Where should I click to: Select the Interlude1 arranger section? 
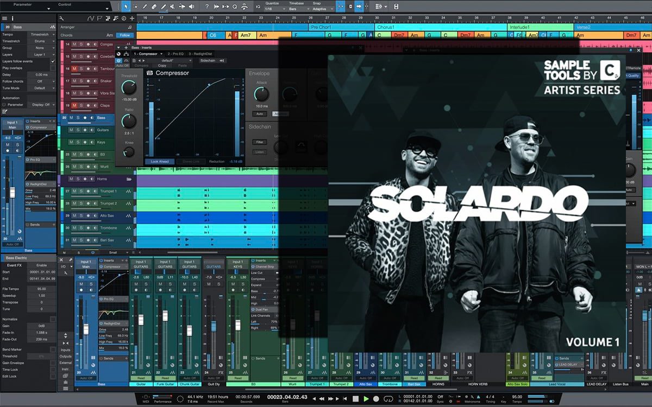click(x=540, y=27)
